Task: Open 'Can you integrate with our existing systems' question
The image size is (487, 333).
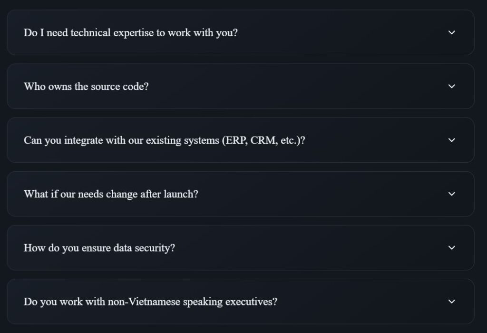Action: pos(164,140)
